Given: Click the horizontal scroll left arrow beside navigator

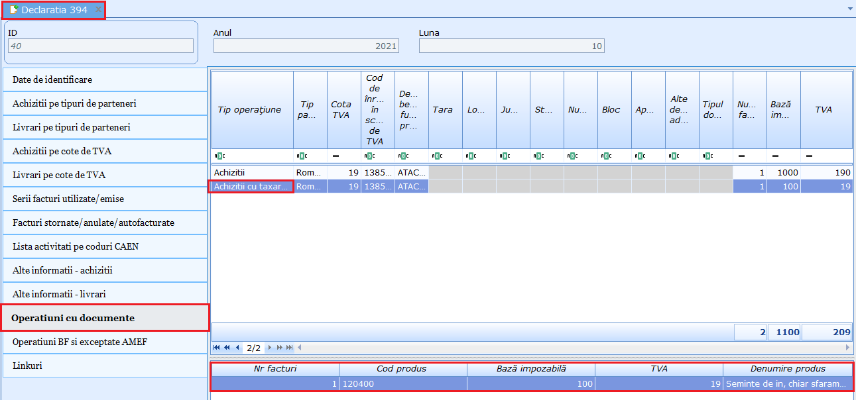Looking at the screenshot, I should (298, 347).
